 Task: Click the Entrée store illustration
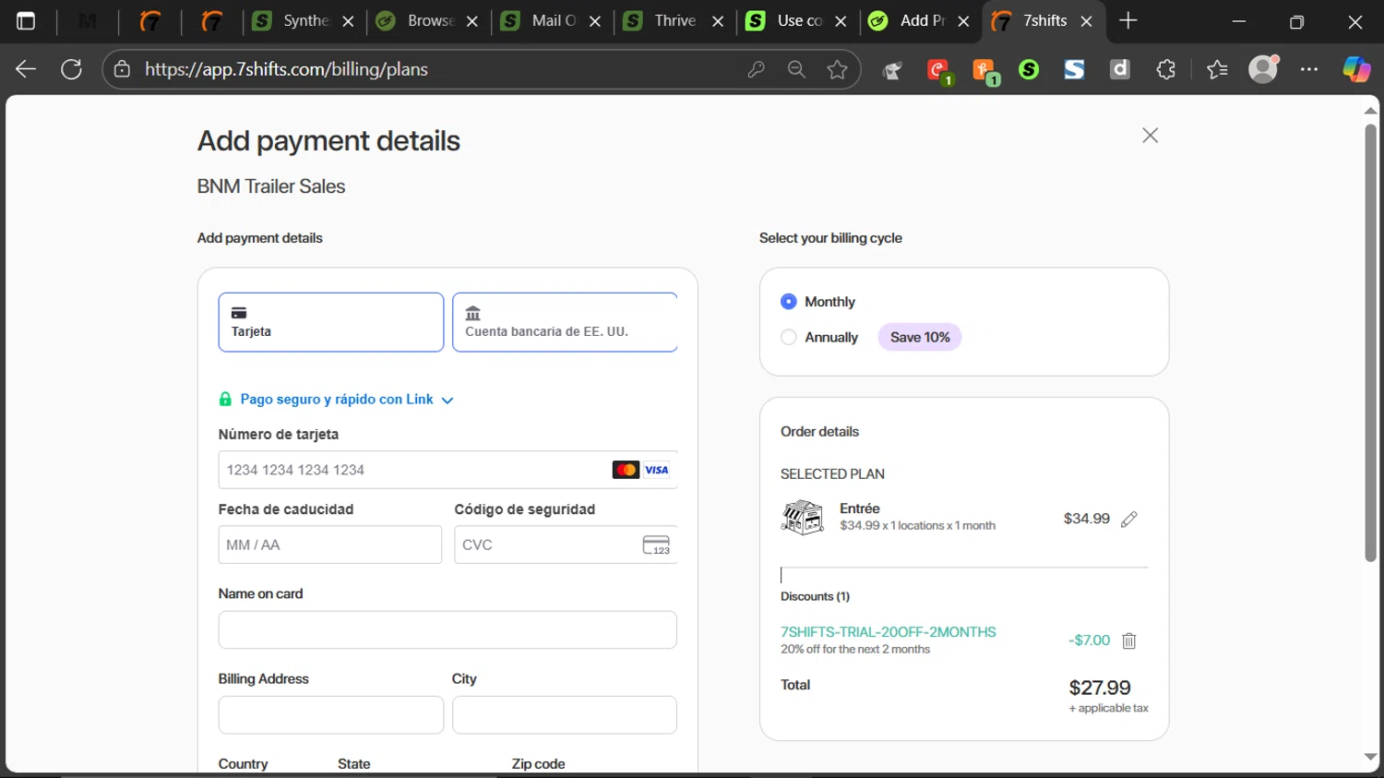[803, 518]
